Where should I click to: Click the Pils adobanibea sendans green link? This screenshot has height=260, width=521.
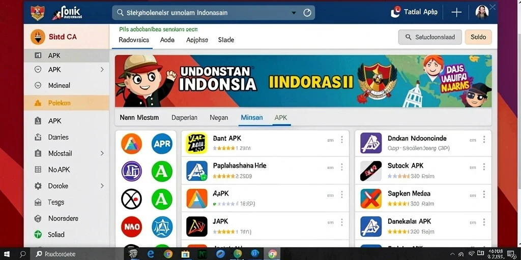click(x=159, y=29)
